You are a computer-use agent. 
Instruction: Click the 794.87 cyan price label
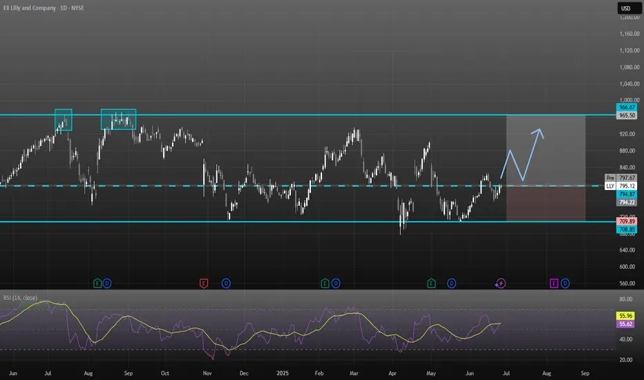point(627,194)
